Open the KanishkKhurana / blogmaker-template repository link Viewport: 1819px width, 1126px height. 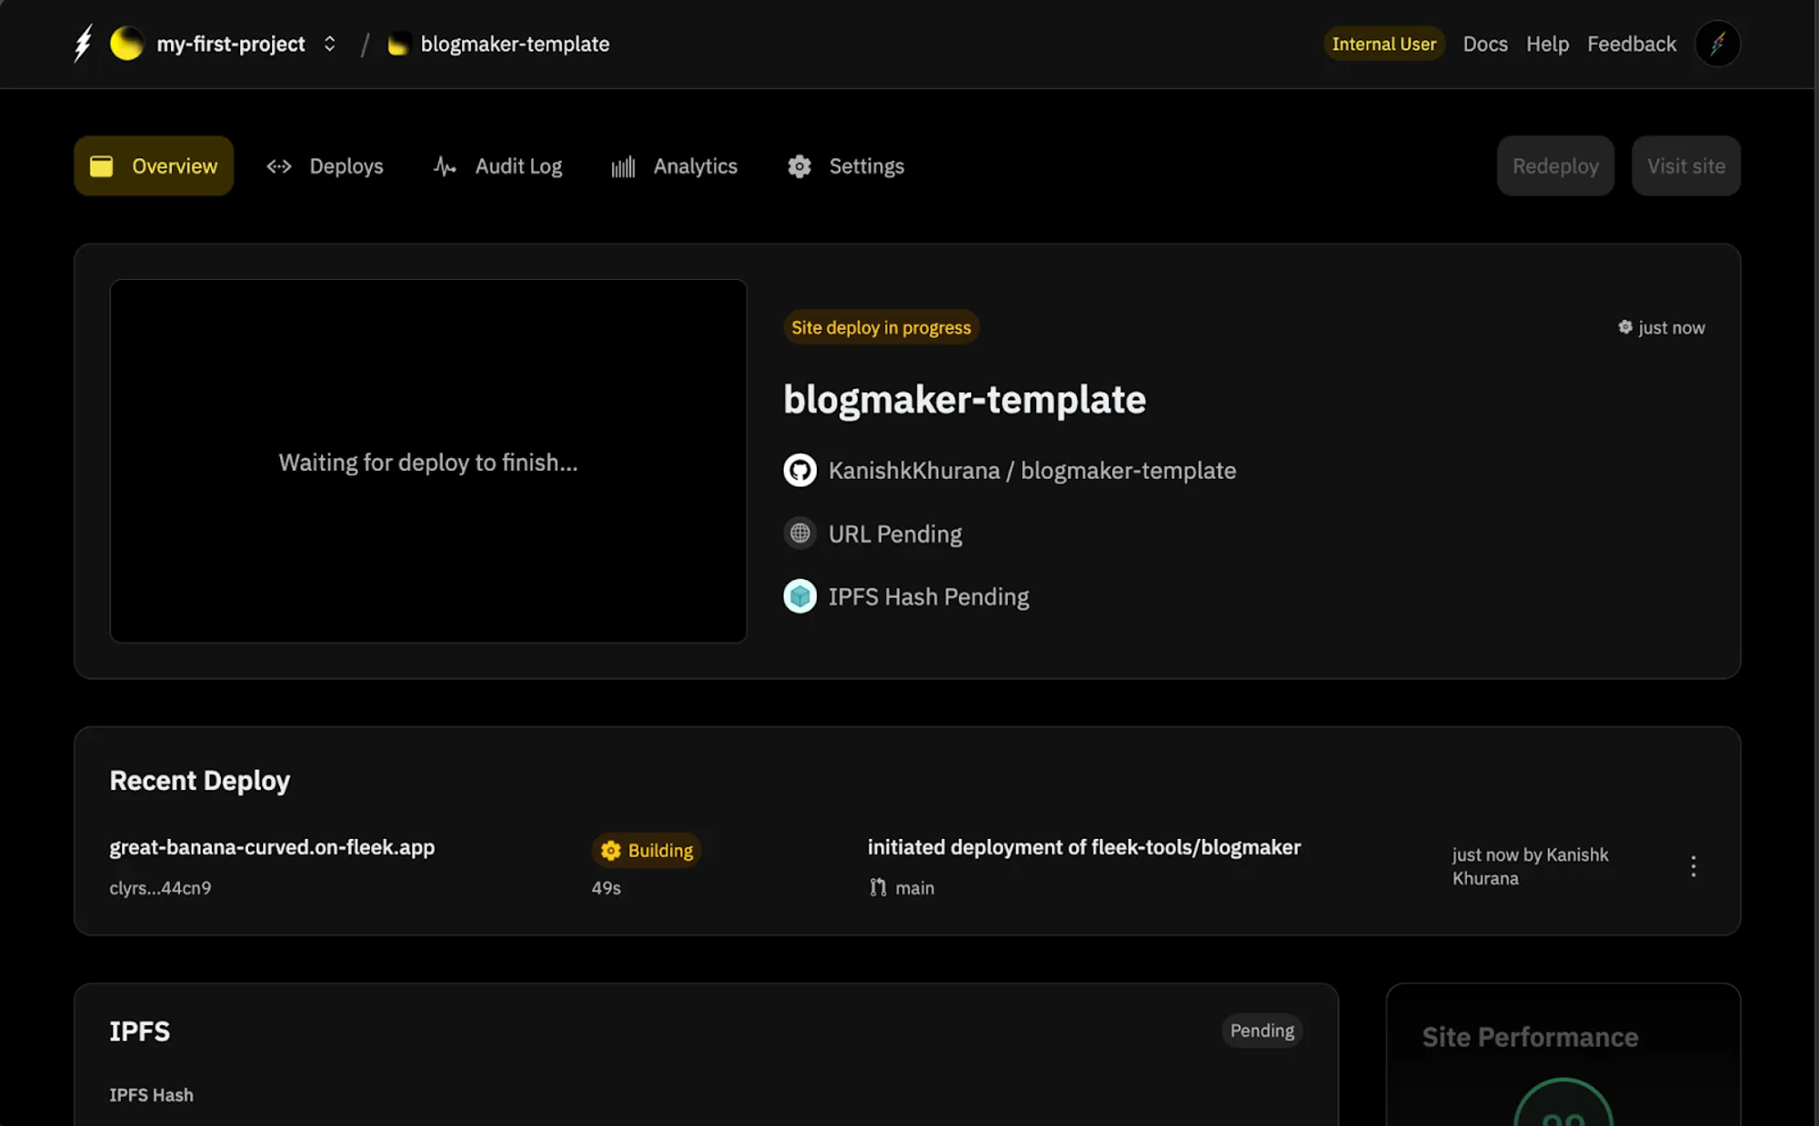tap(1031, 471)
